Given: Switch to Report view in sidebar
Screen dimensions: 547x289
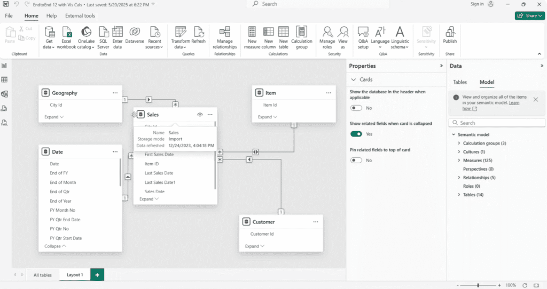Looking at the screenshot, I should pos(4,66).
